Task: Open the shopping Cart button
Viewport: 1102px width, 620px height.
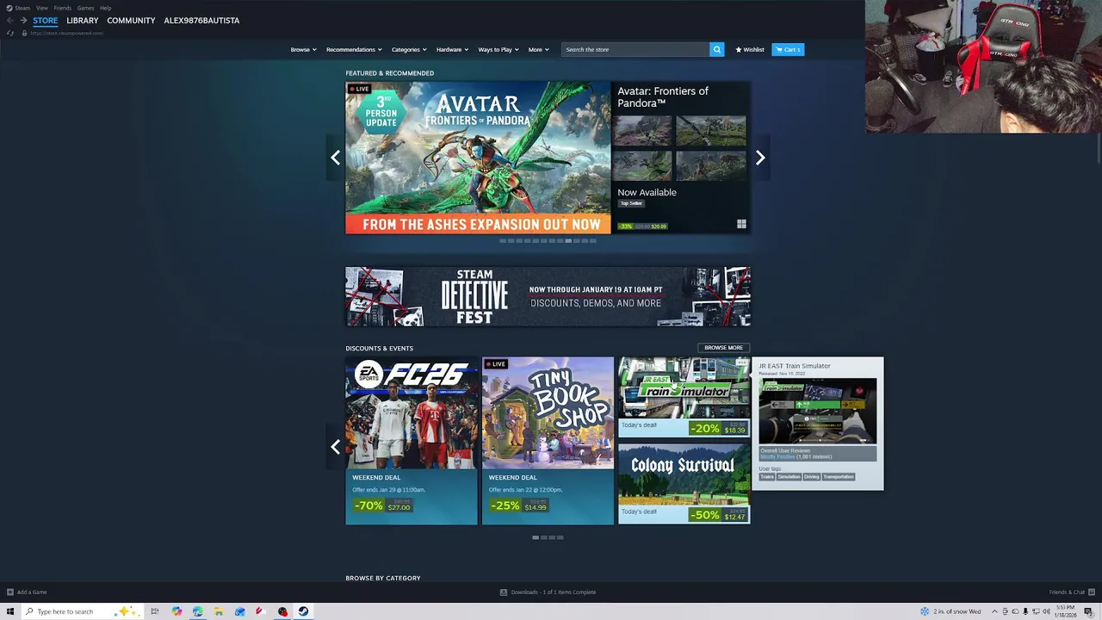Action: click(788, 49)
